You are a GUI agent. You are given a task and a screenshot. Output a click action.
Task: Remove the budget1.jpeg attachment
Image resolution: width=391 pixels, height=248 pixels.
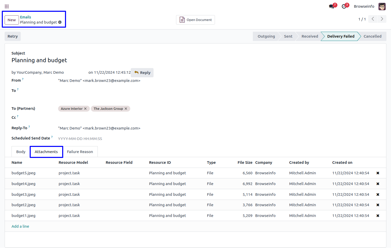coord(378,216)
